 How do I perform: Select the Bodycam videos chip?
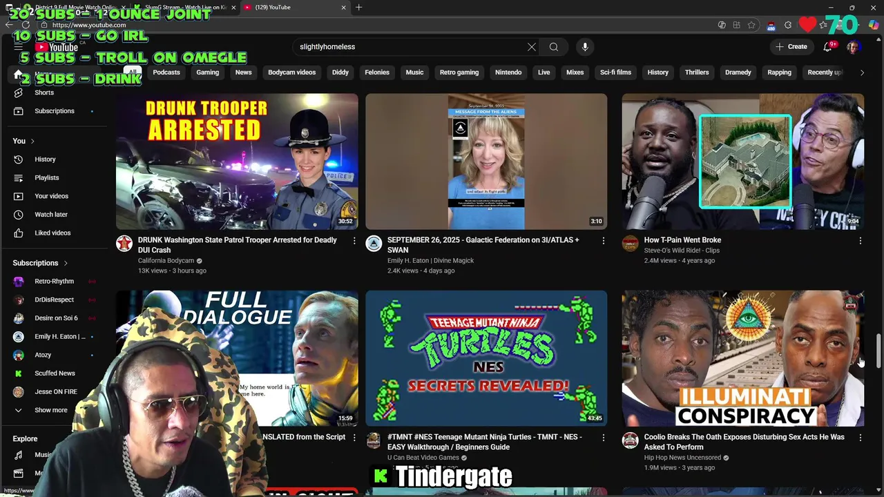pyautogui.click(x=291, y=72)
